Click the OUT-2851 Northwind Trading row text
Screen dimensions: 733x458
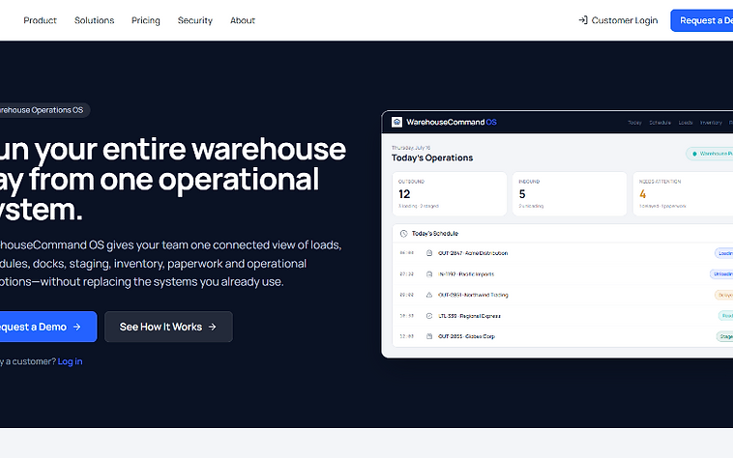[473, 295]
